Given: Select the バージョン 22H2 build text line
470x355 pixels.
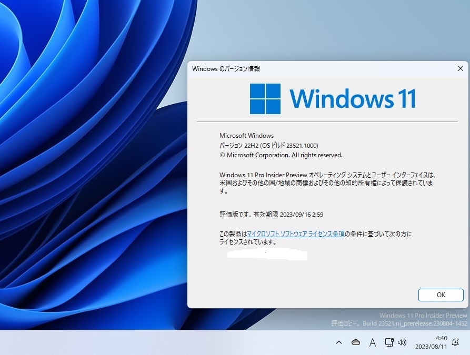Looking at the screenshot, I should pyautogui.click(x=269, y=146).
